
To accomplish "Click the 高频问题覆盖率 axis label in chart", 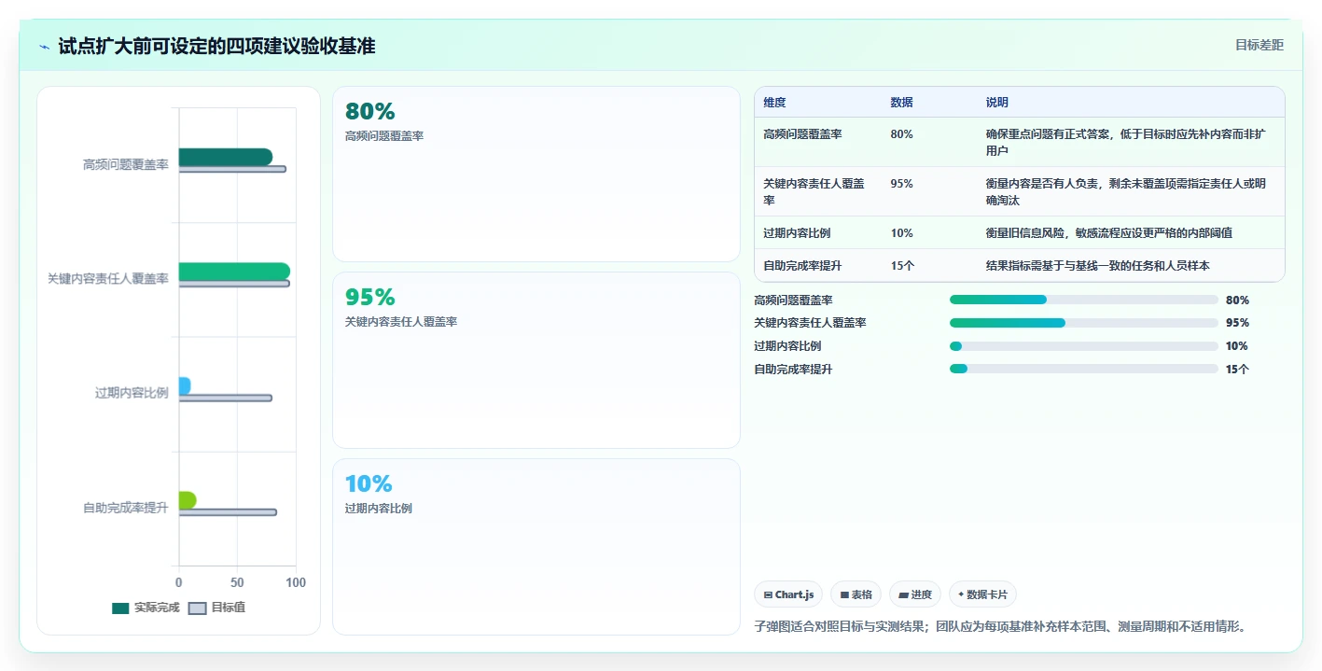I will pos(125,165).
